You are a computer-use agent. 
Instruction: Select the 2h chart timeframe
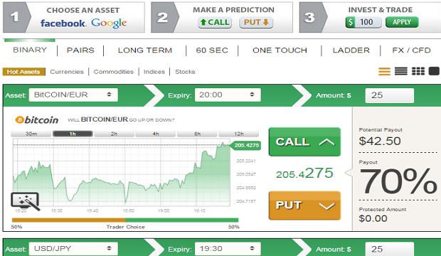tap(114, 134)
